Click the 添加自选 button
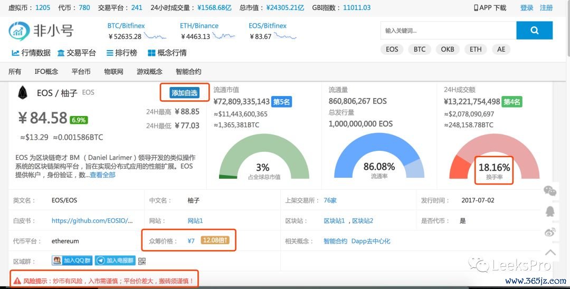Image resolution: width=570 pixels, height=289 pixels. tap(185, 93)
